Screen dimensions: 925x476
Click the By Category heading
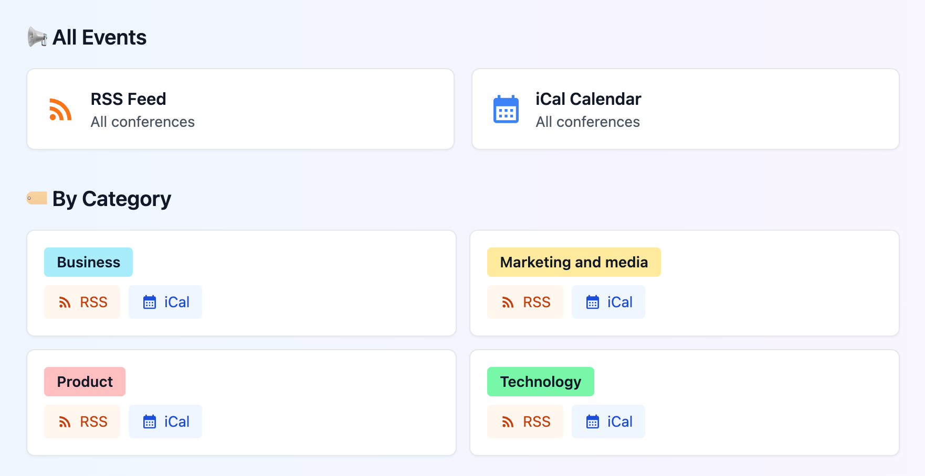(112, 199)
